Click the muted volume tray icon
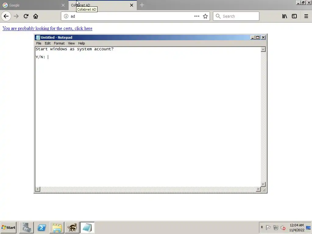The width and height of the screenshot is (312, 234). pos(283,227)
